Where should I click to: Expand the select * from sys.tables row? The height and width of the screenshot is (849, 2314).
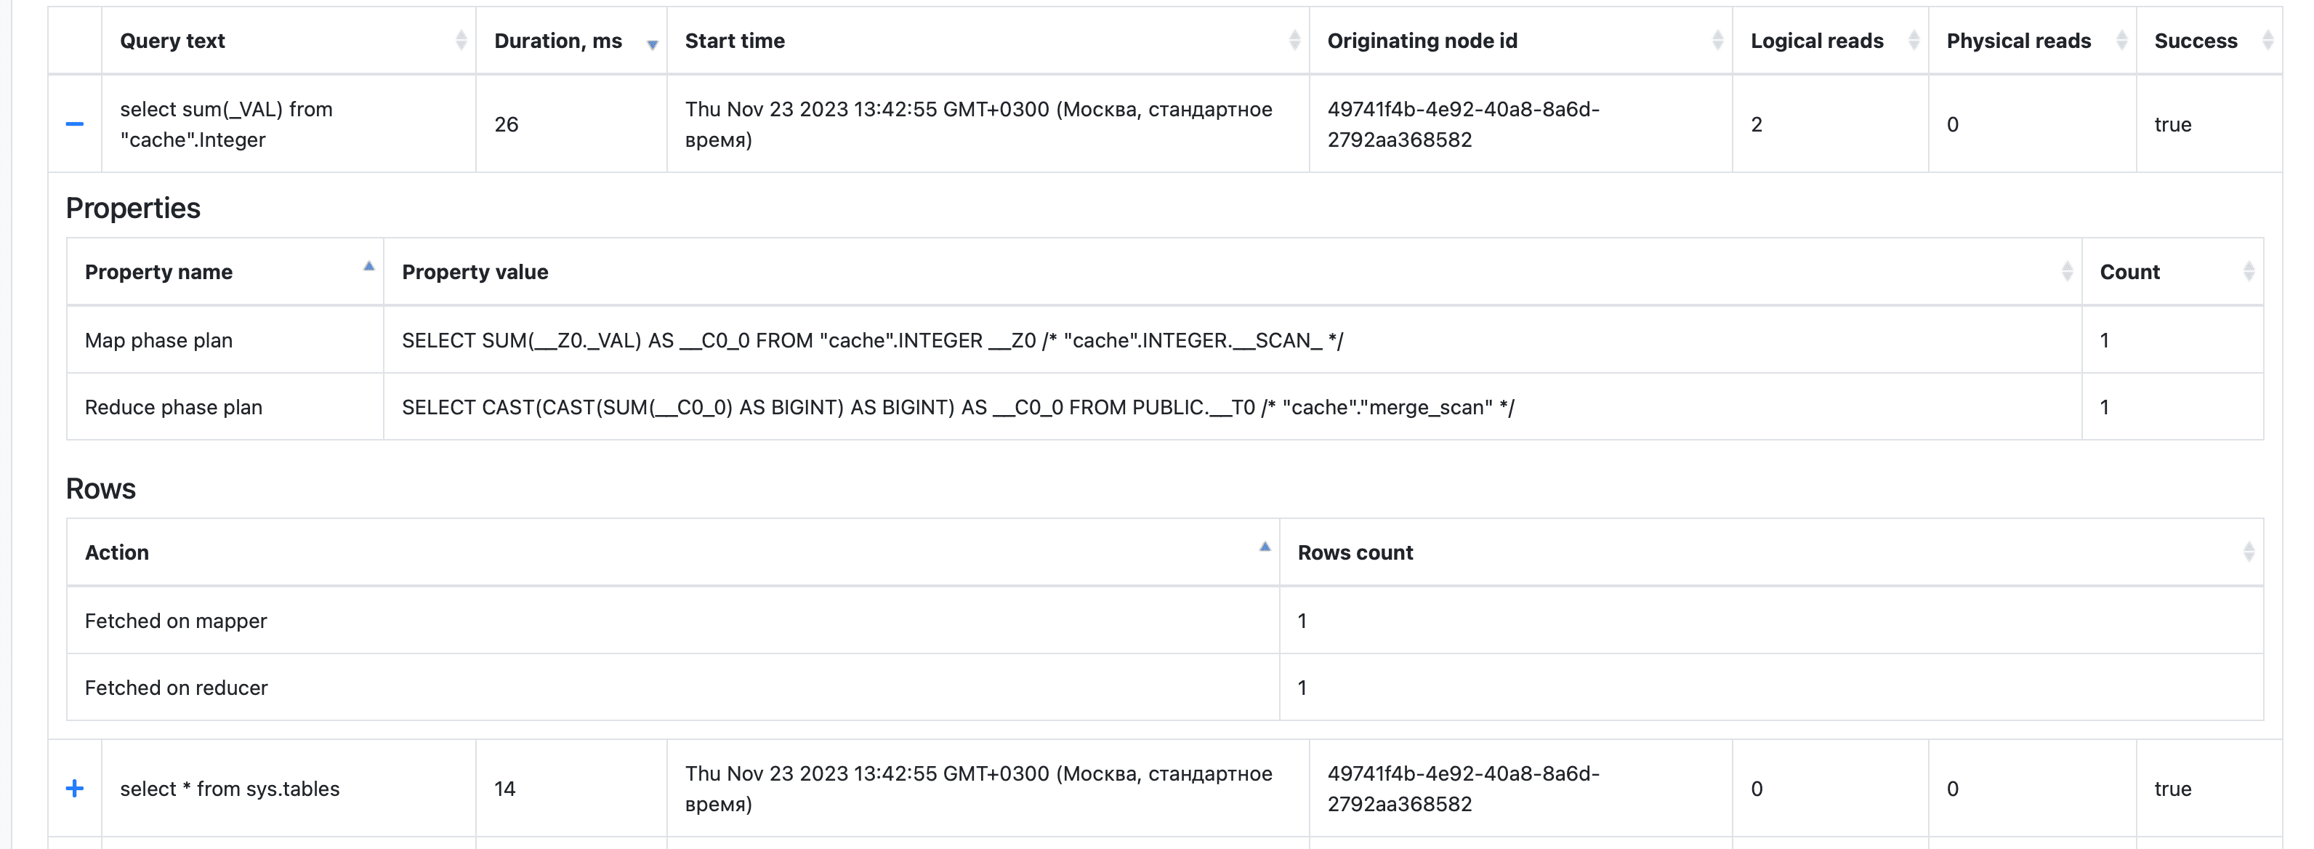(x=75, y=789)
